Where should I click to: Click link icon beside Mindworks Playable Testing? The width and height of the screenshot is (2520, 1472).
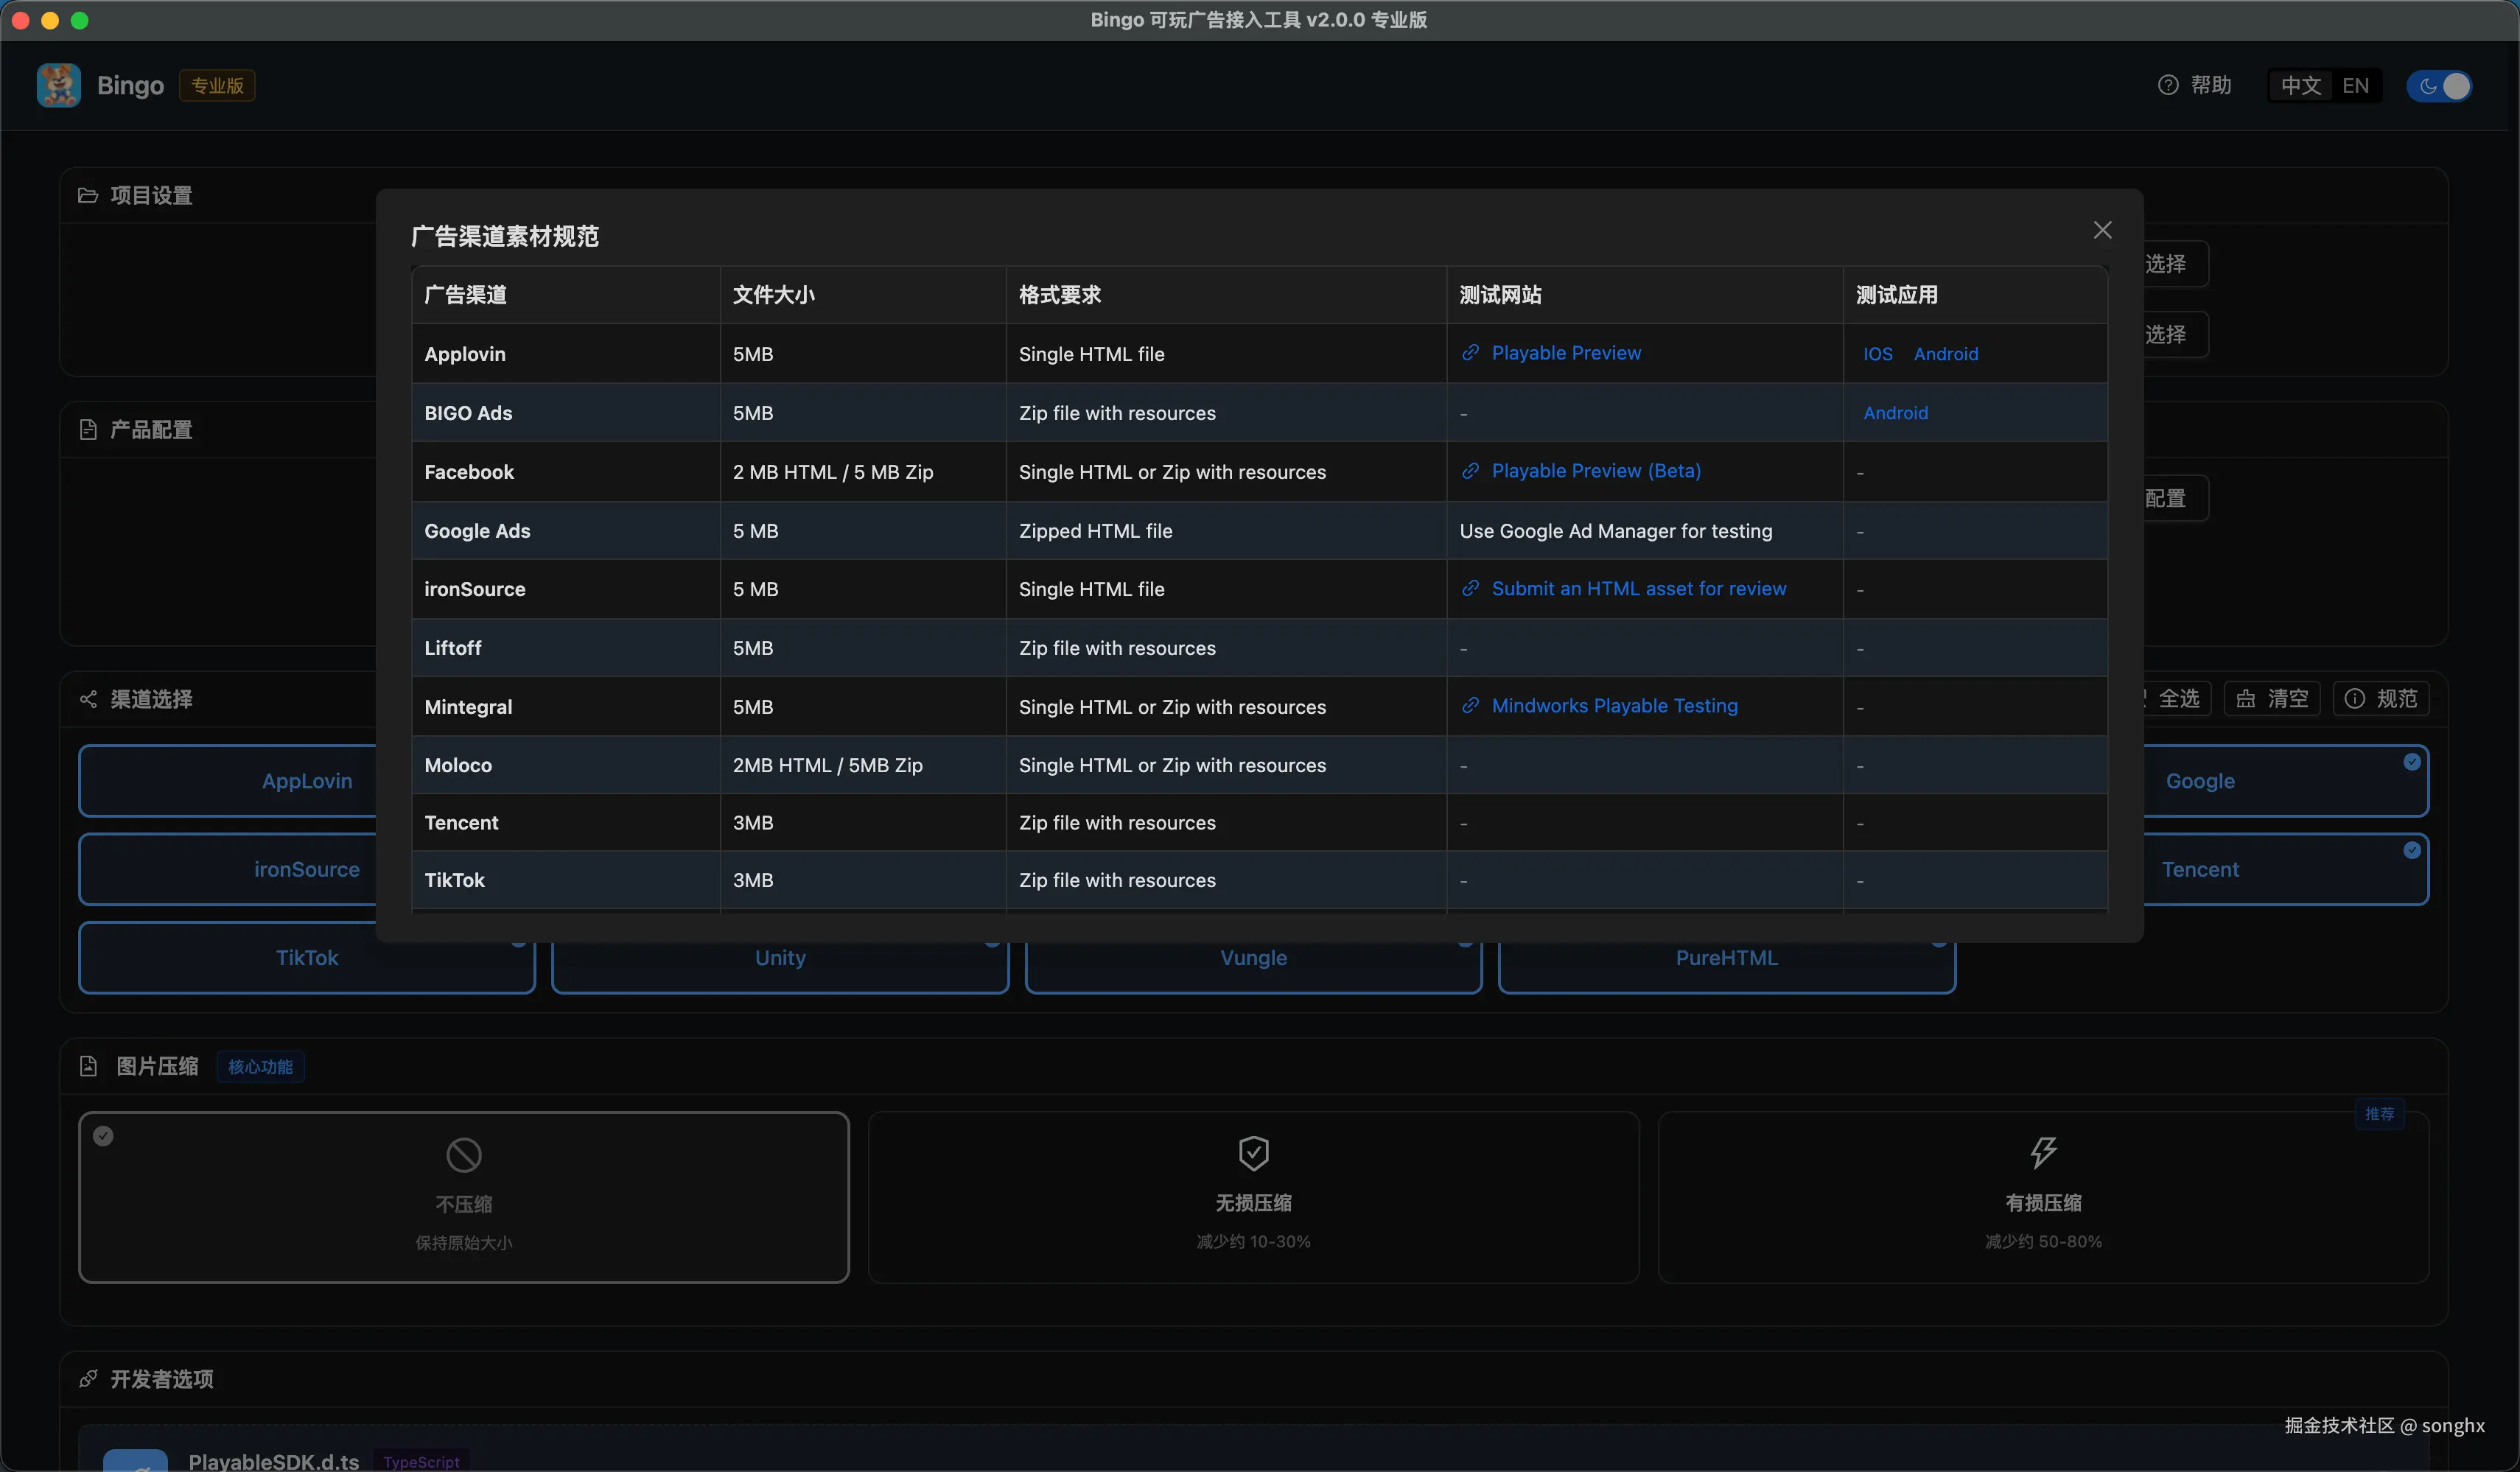point(1470,706)
